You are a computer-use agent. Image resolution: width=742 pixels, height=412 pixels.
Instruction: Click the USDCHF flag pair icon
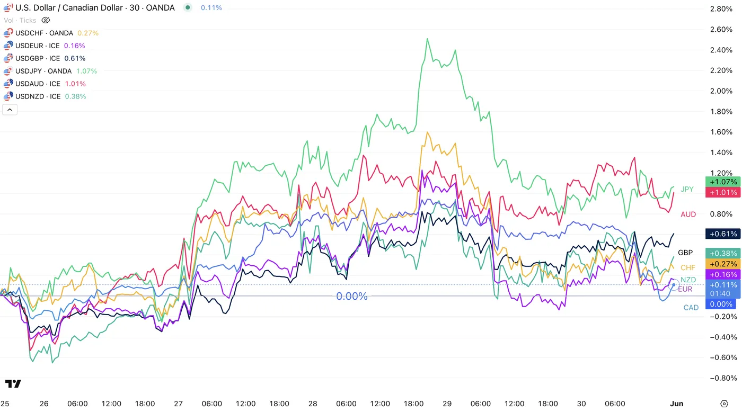point(8,33)
